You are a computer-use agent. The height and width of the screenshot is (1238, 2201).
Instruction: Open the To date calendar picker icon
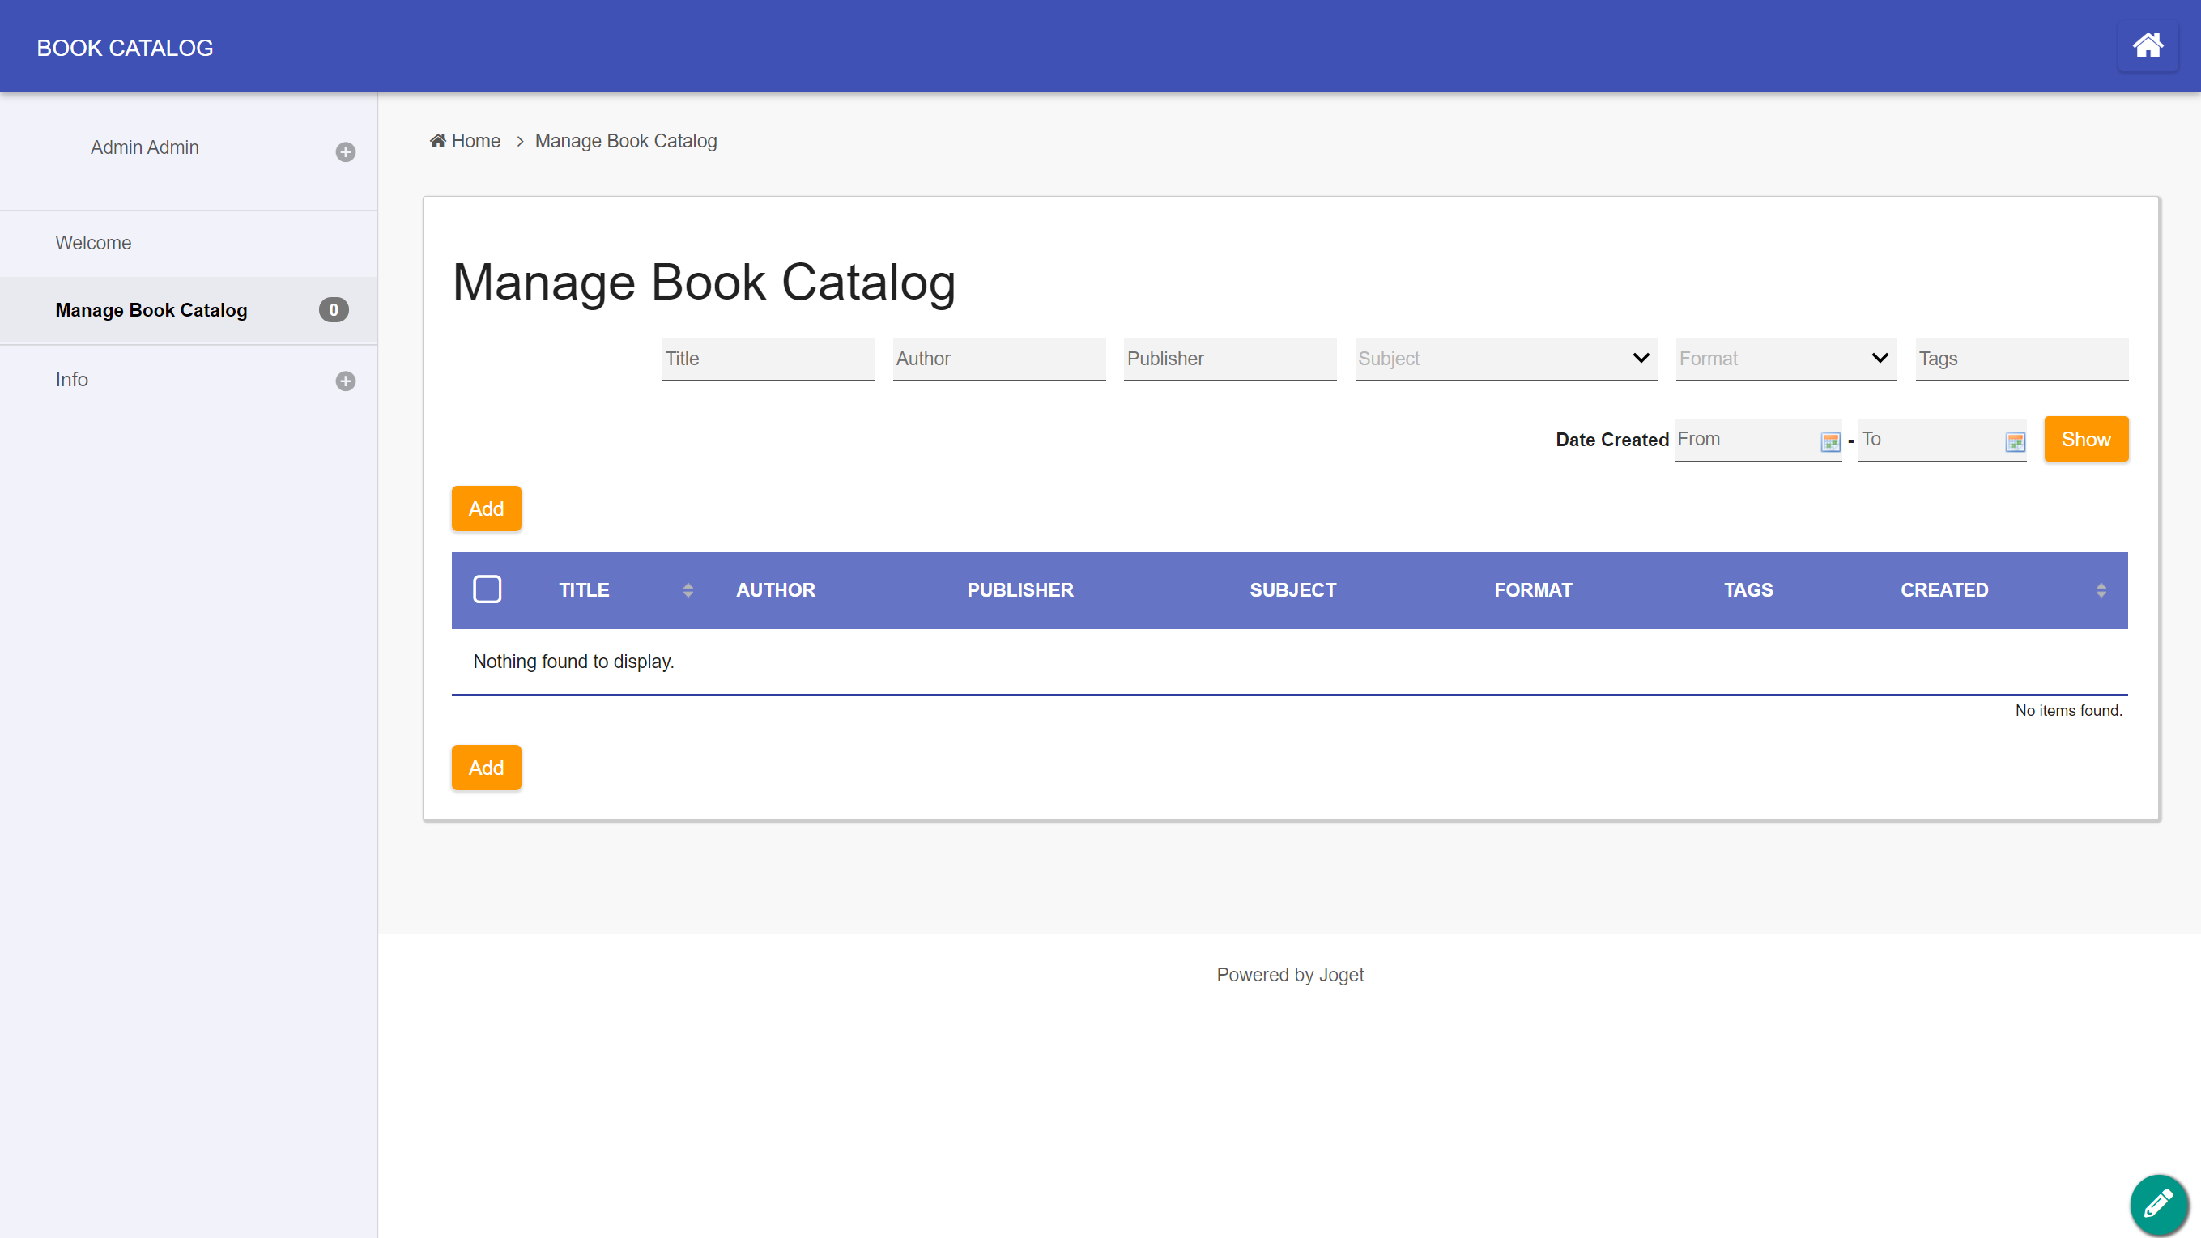pos(2015,440)
